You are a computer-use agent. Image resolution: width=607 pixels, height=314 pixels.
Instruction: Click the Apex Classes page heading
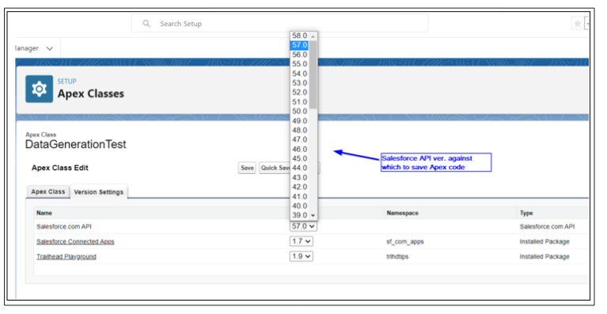(x=91, y=94)
